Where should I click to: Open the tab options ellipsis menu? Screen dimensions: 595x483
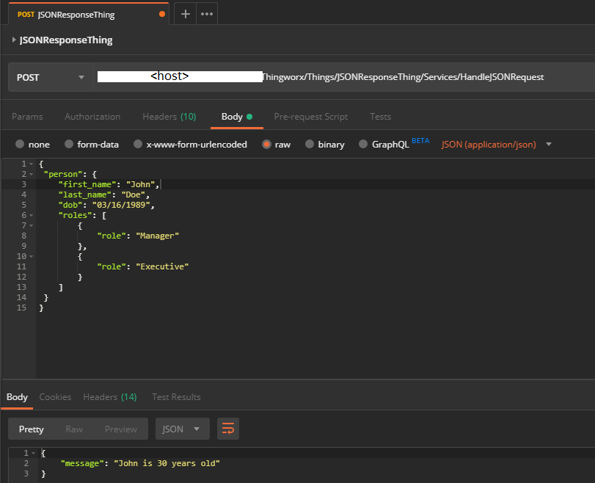coord(207,14)
